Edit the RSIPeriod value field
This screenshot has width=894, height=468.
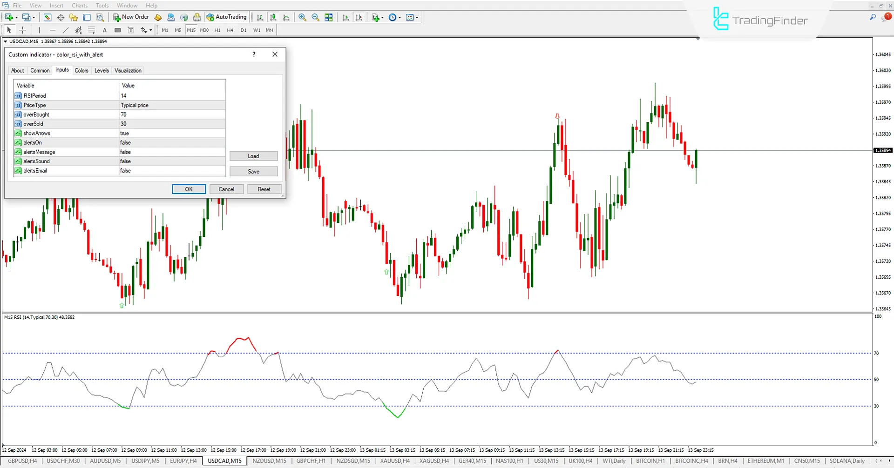[172, 95]
